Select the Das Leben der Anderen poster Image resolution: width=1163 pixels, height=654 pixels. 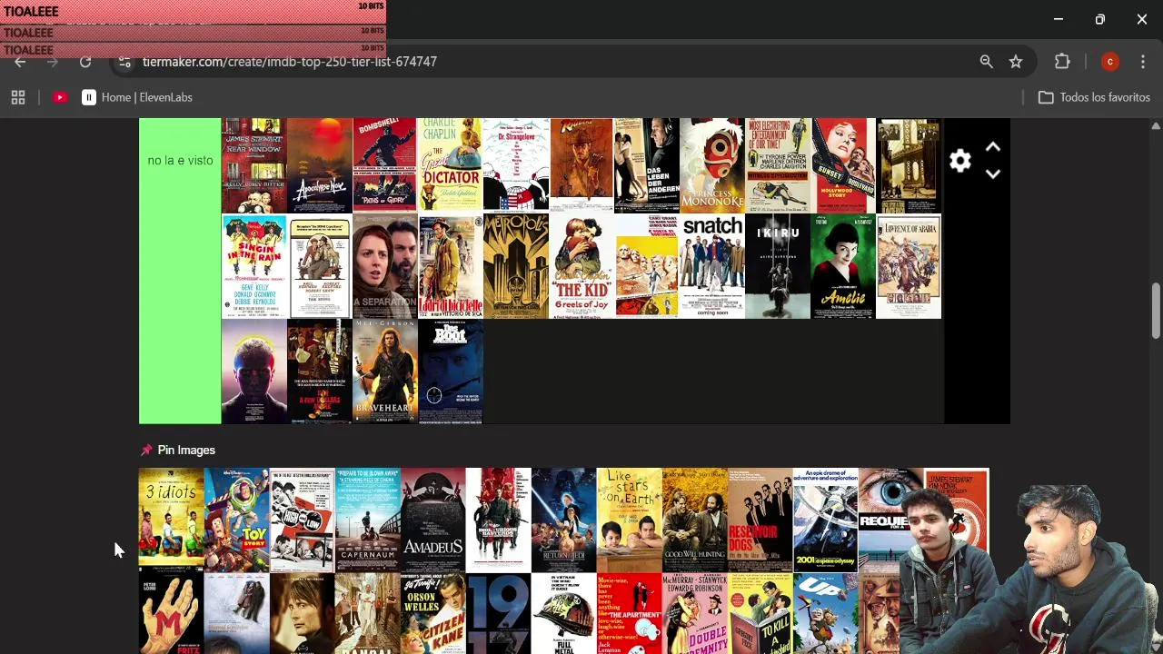(647, 165)
